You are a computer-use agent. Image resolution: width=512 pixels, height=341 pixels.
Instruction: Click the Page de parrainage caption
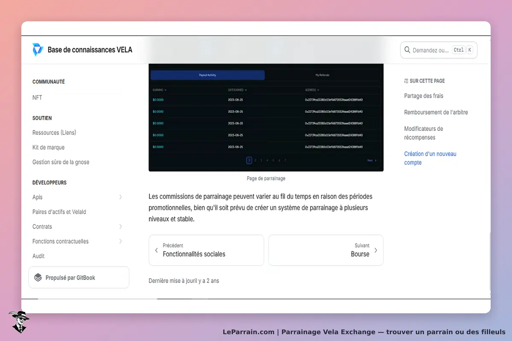tap(266, 178)
